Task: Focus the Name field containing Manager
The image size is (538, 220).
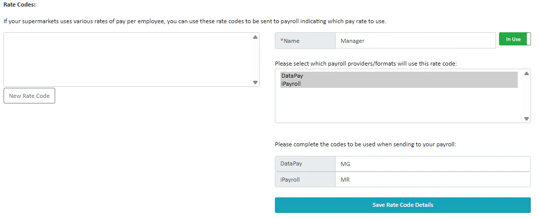Action: pyautogui.click(x=415, y=41)
